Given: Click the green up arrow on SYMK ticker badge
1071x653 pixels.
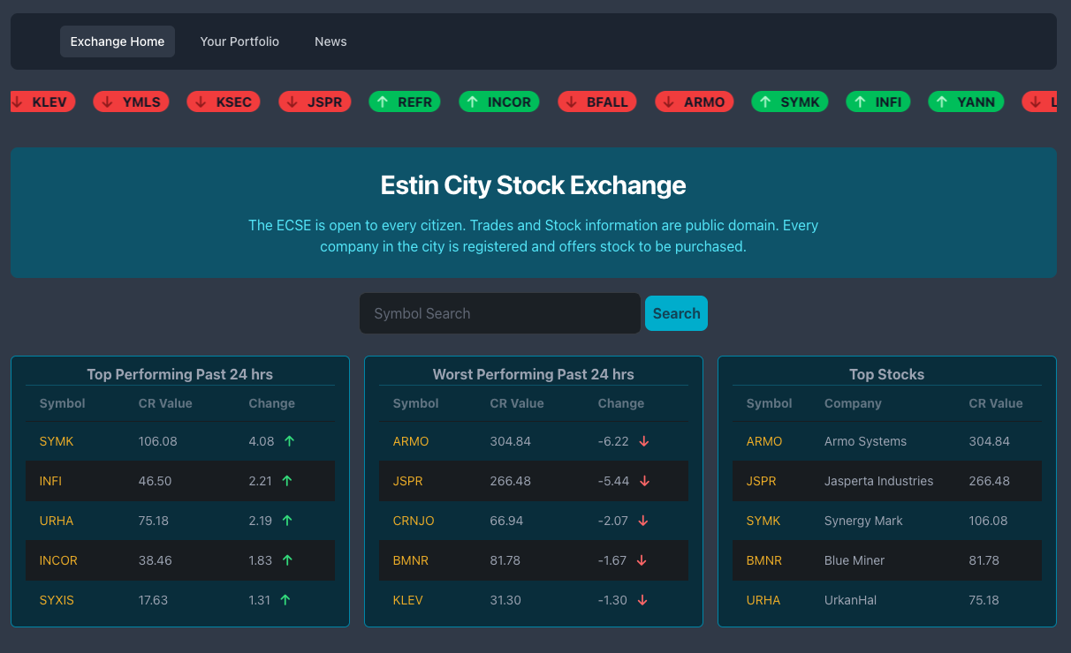Looking at the screenshot, I should pos(765,102).
